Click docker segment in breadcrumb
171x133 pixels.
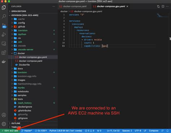pyautogui.click(x=64, y=11)
